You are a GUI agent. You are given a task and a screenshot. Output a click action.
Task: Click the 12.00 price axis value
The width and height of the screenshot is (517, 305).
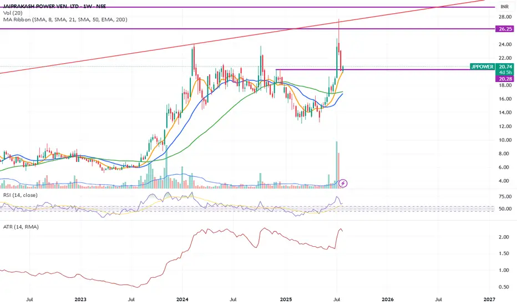[505, 126]
